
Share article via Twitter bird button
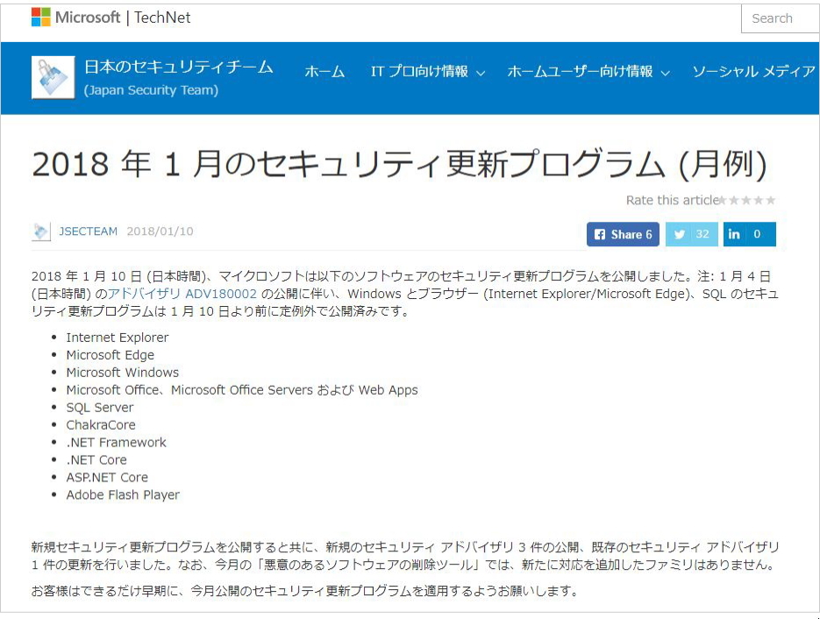pos(691,234)
